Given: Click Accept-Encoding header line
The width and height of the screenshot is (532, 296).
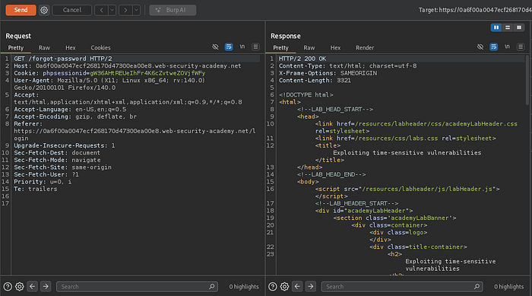Looking at the screenshot, I should coord(75,116).
